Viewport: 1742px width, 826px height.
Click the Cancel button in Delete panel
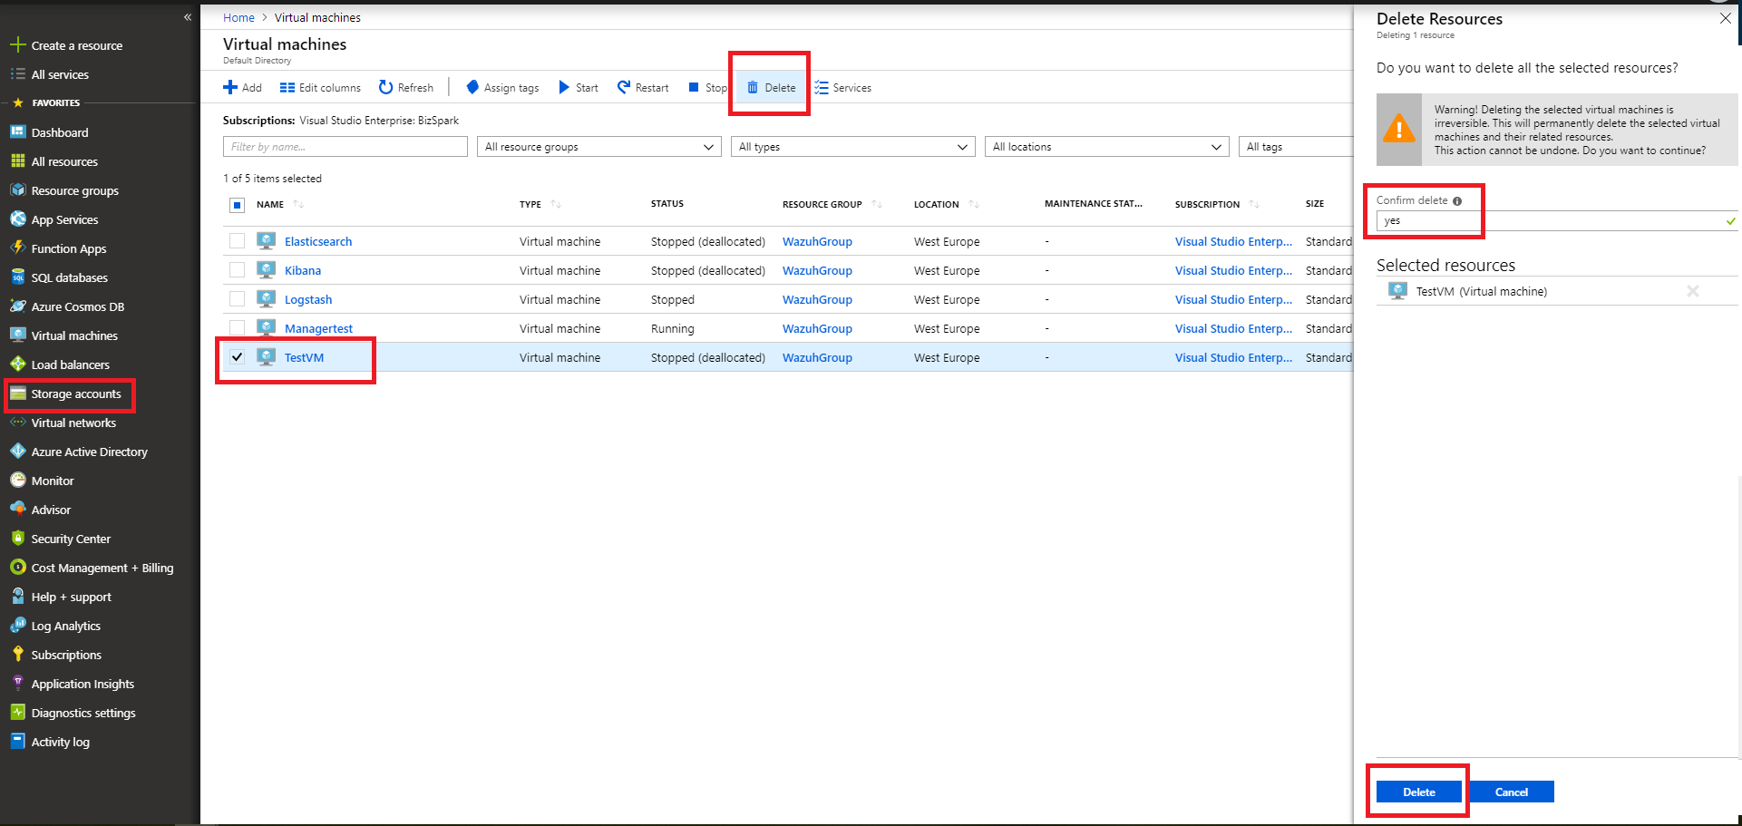(1511, 792)
